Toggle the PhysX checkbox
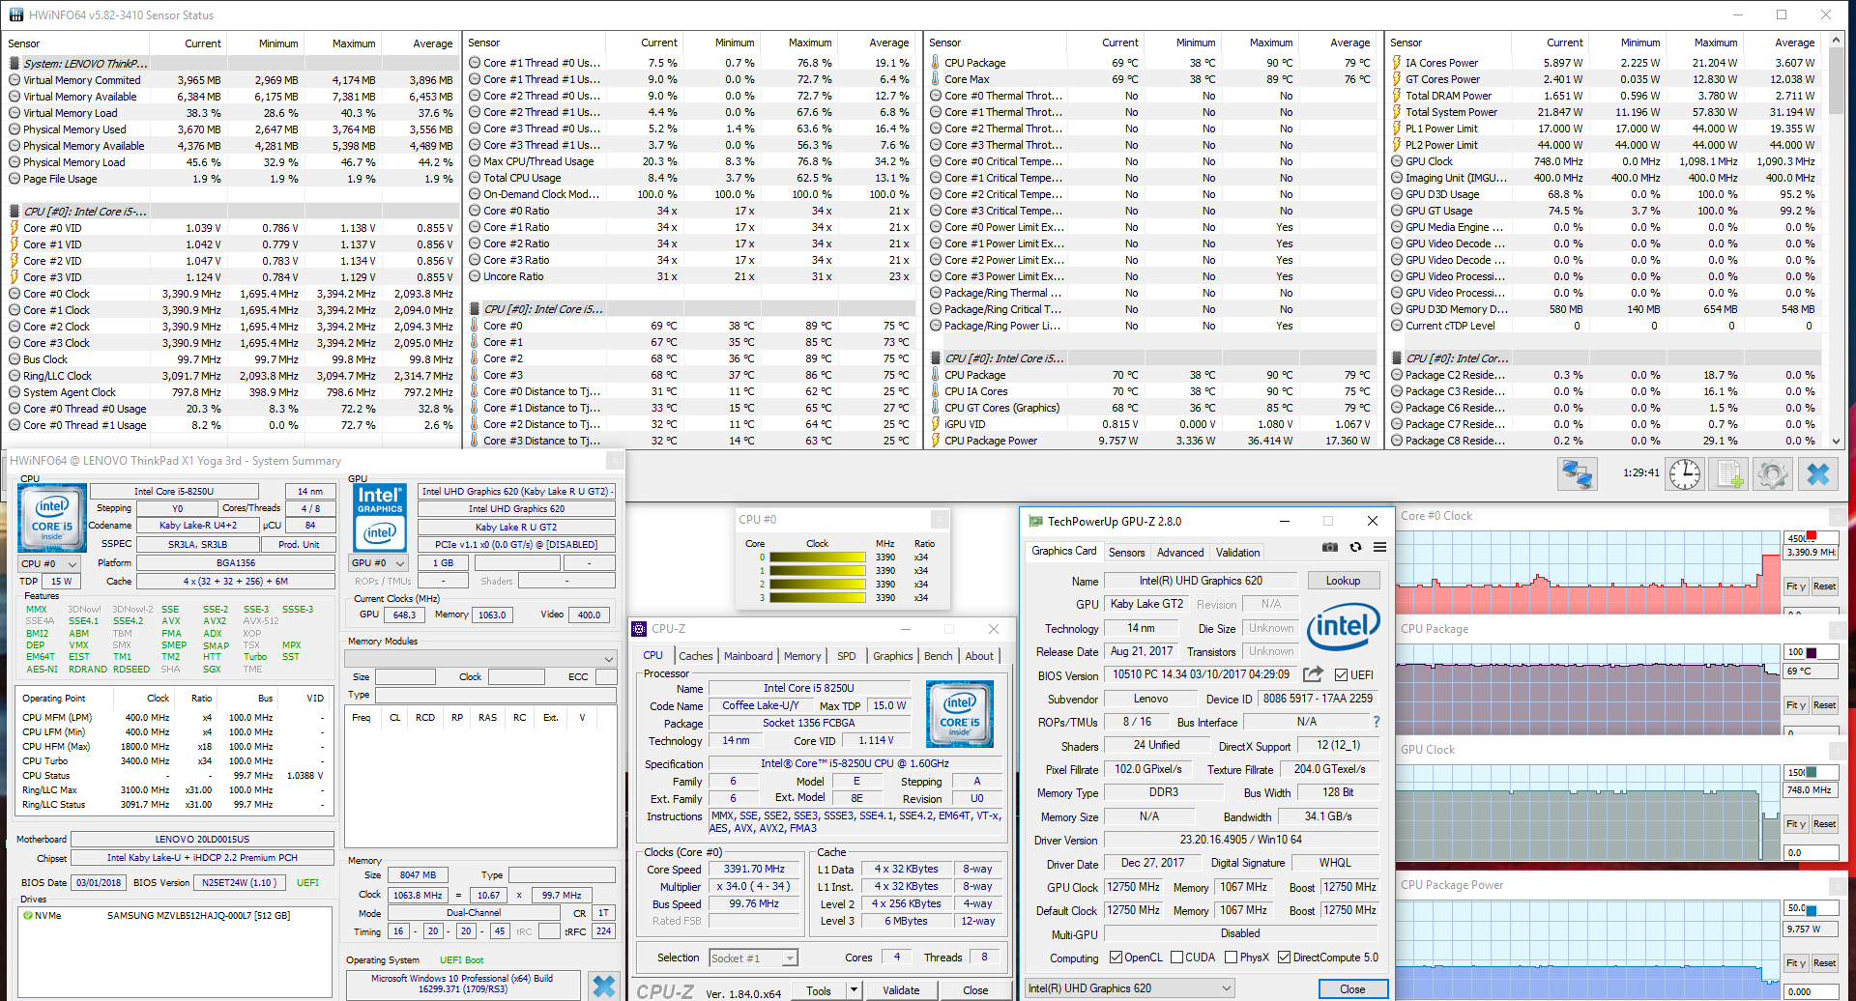 (1231, 958)
